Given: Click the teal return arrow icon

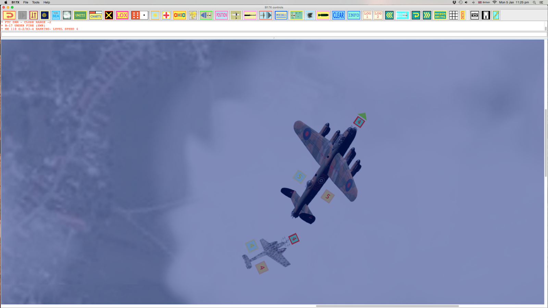Looking at the screenshot, I should click(x=416, y=15).
